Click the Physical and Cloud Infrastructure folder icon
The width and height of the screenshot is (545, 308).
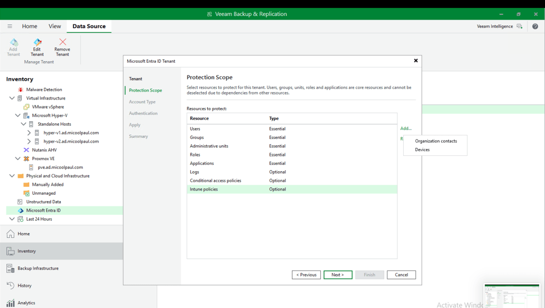point(20,176)
